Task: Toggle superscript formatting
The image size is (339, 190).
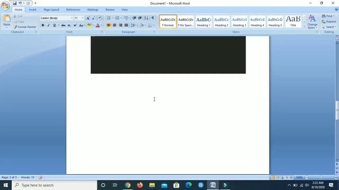Action: (x=75, y=25)
